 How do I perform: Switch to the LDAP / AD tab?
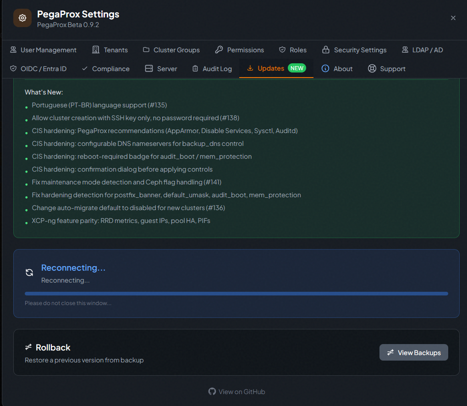(423, 50)
